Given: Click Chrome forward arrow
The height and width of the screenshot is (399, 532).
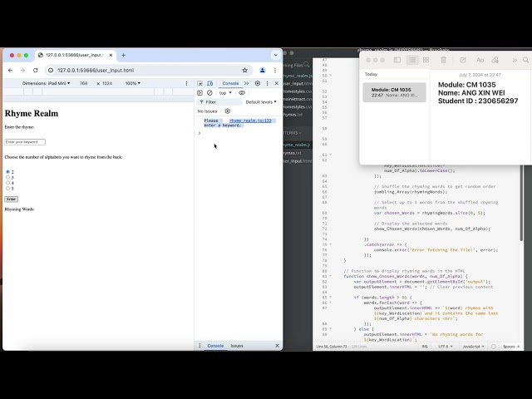Looking at the screenshot, I should click(22, 70).
